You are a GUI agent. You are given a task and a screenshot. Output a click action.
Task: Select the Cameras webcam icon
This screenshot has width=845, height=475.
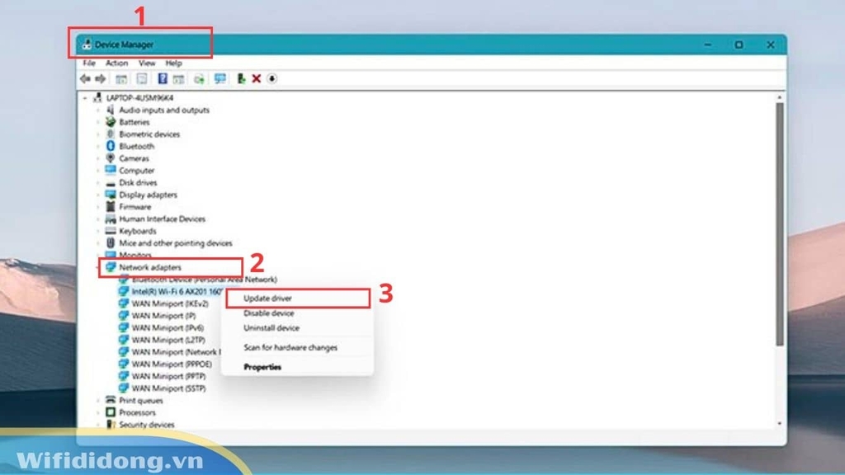pyautogui.click(x=111, y=158)
